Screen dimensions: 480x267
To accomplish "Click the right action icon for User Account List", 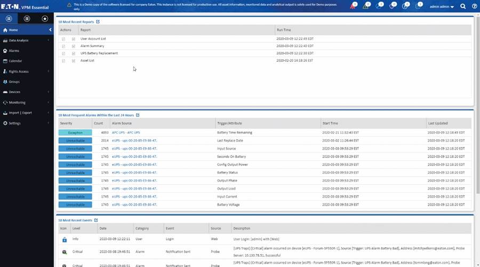I will point(74,39).
